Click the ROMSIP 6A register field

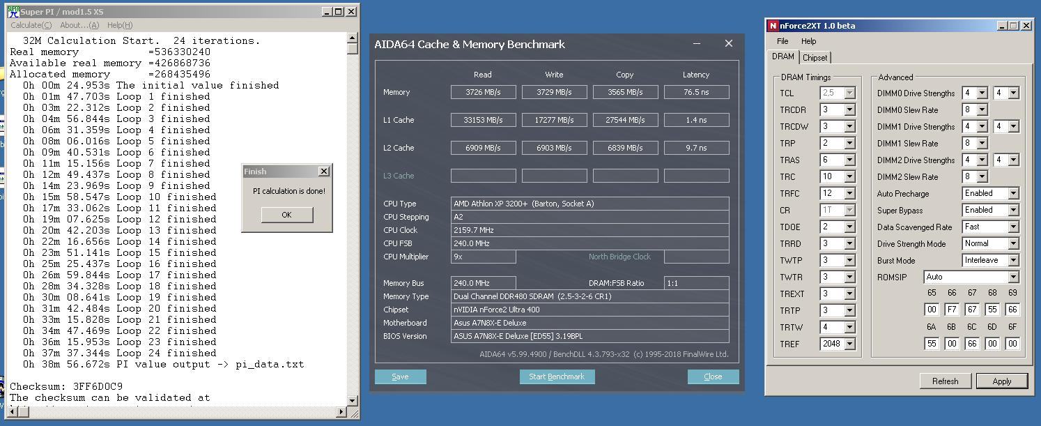pos(932,343)
